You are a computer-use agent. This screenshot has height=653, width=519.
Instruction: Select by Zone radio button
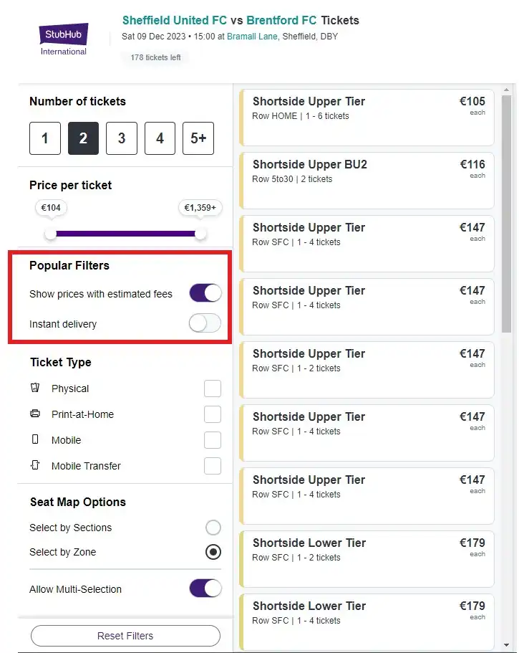213,552
